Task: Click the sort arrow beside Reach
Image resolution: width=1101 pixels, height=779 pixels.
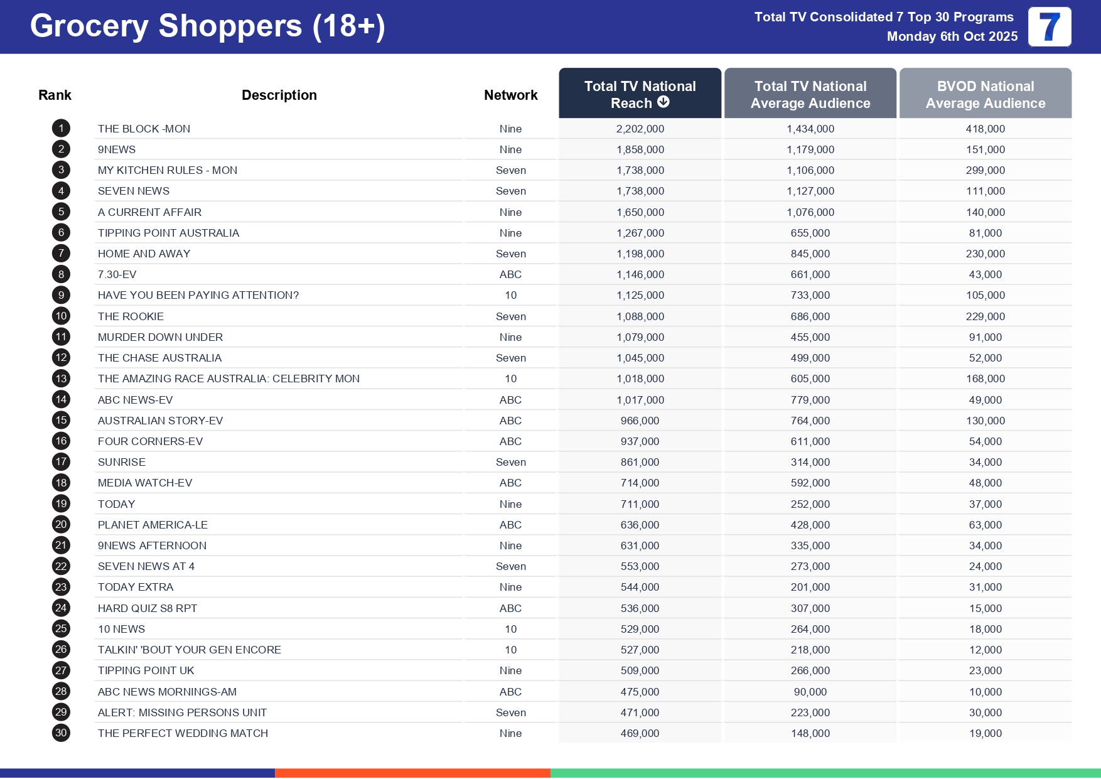Action: point(663,102)
